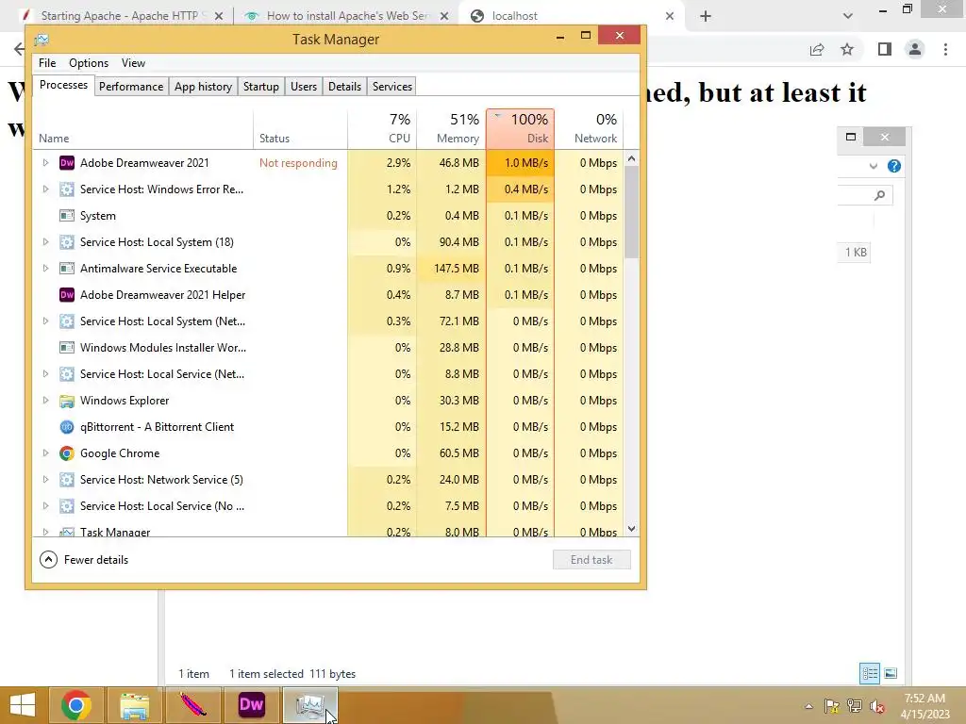Switch to the Performance tab
Screen dimensions: 966x724
click(x=131, y=87)
